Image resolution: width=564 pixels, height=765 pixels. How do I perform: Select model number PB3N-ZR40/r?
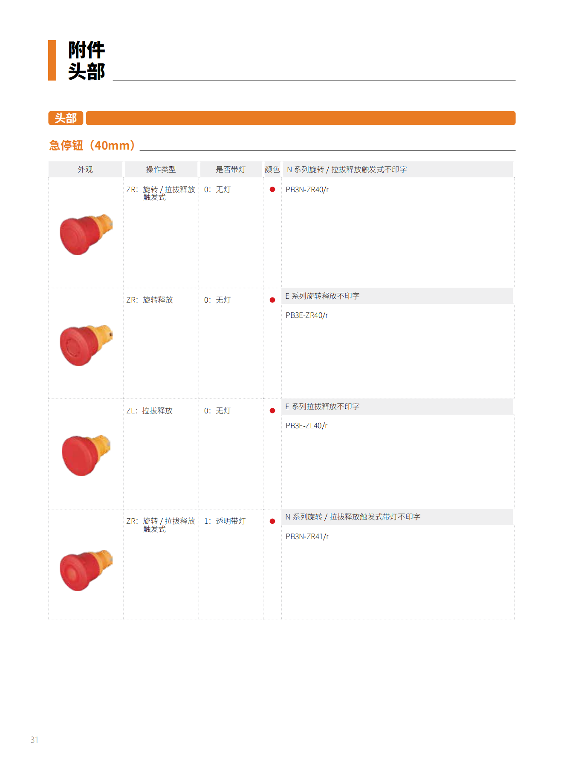click(x=307, y=190)
